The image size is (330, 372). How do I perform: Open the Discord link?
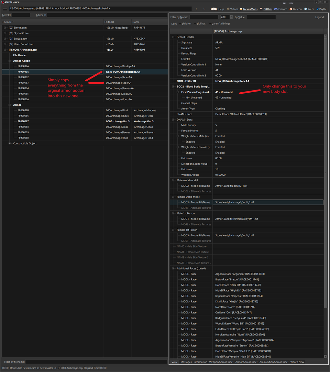[x=283, y=9]
